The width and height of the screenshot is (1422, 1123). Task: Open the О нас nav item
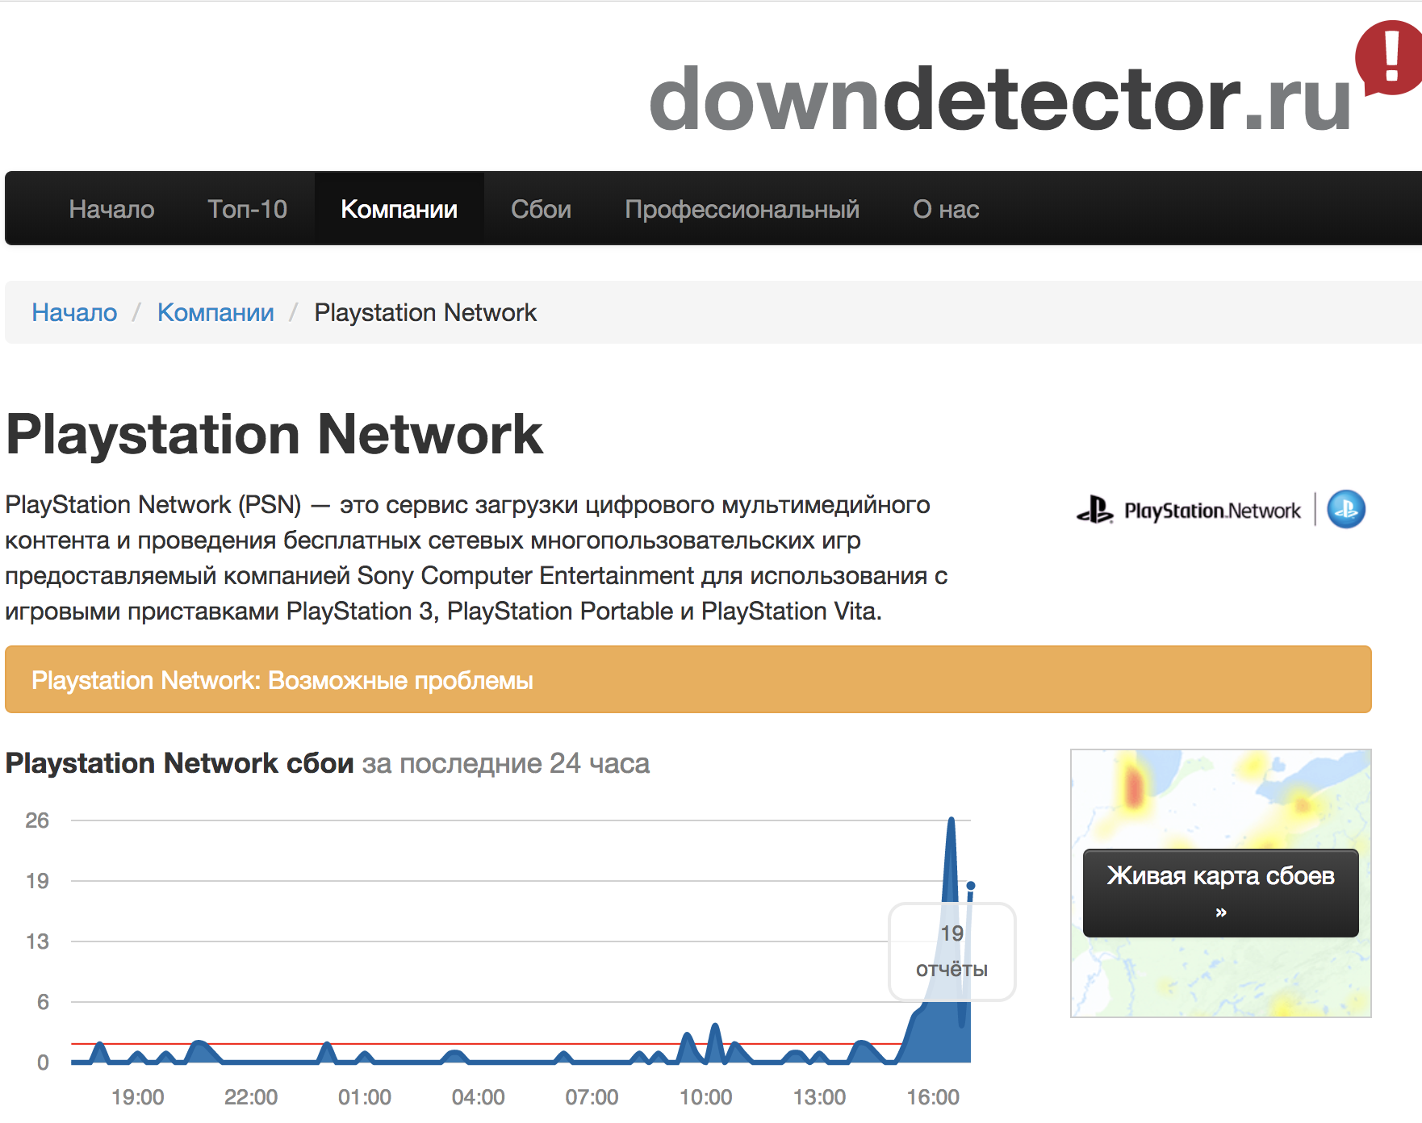point(946,209)
